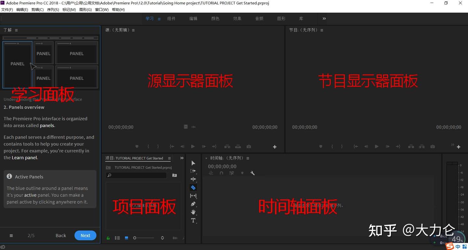Switch Project panel to list view
Image resolution: width=468 pixels, height=250 pixels.
117,238
